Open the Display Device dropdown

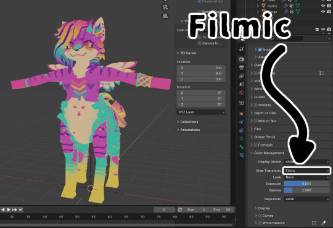pyautogui.click(x=306, y=162)
